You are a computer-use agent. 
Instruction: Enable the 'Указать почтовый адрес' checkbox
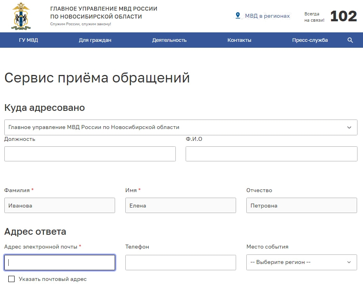click(11, 279)
